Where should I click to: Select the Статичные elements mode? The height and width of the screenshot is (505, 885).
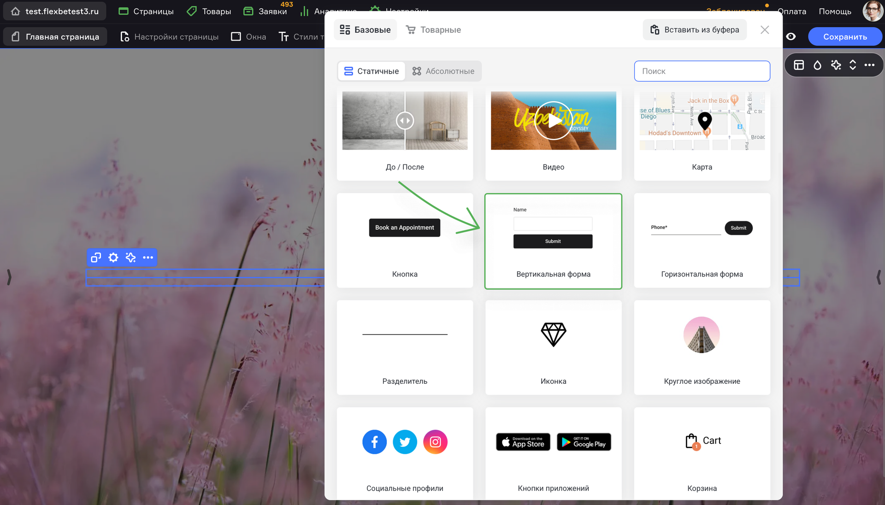[372, 71]
